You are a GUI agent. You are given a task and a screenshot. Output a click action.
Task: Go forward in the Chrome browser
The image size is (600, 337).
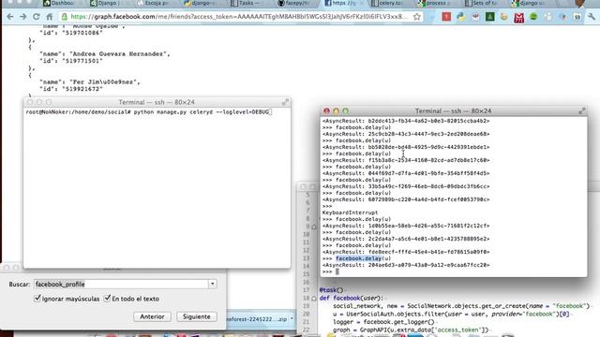(22, 17)
